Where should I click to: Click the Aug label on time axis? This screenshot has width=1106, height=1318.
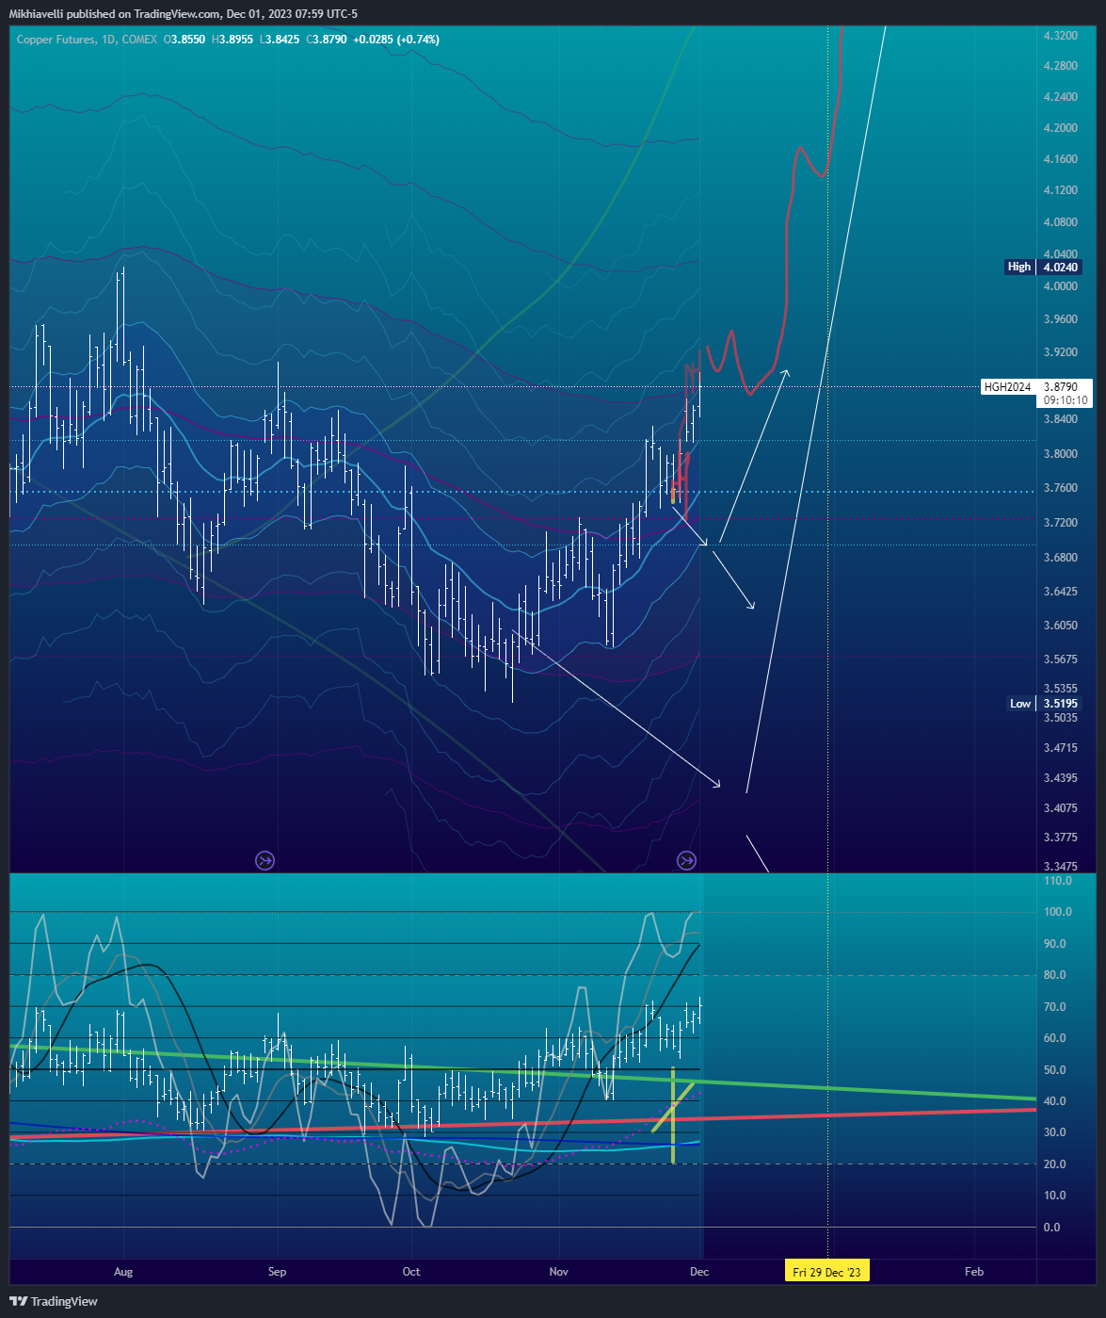123,1272
